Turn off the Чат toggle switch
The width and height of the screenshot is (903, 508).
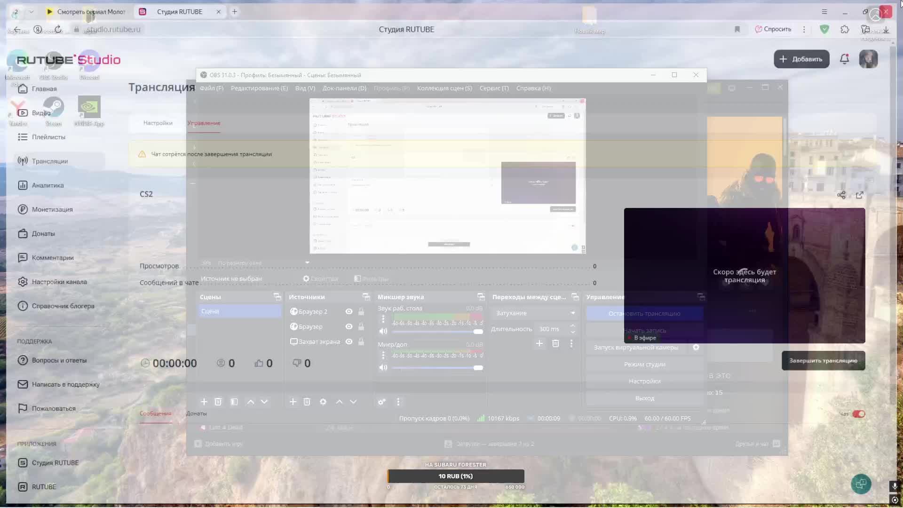point(859,414)
